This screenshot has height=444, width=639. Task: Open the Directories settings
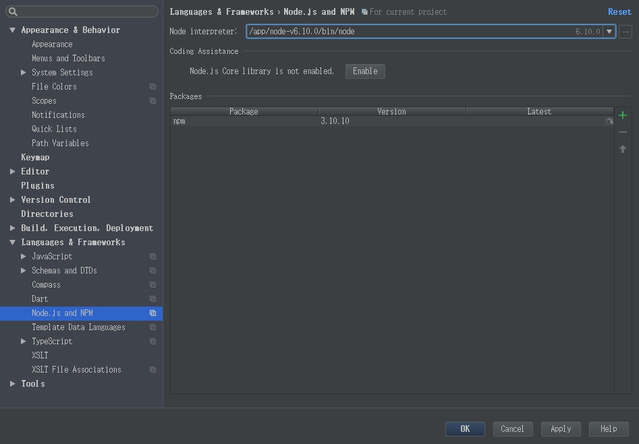(47, 214)
